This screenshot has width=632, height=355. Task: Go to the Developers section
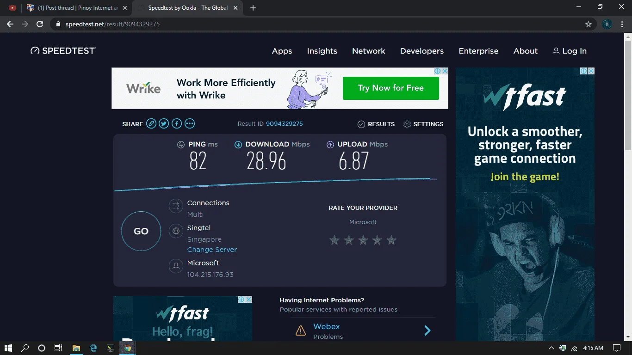(x=422, y=51)
